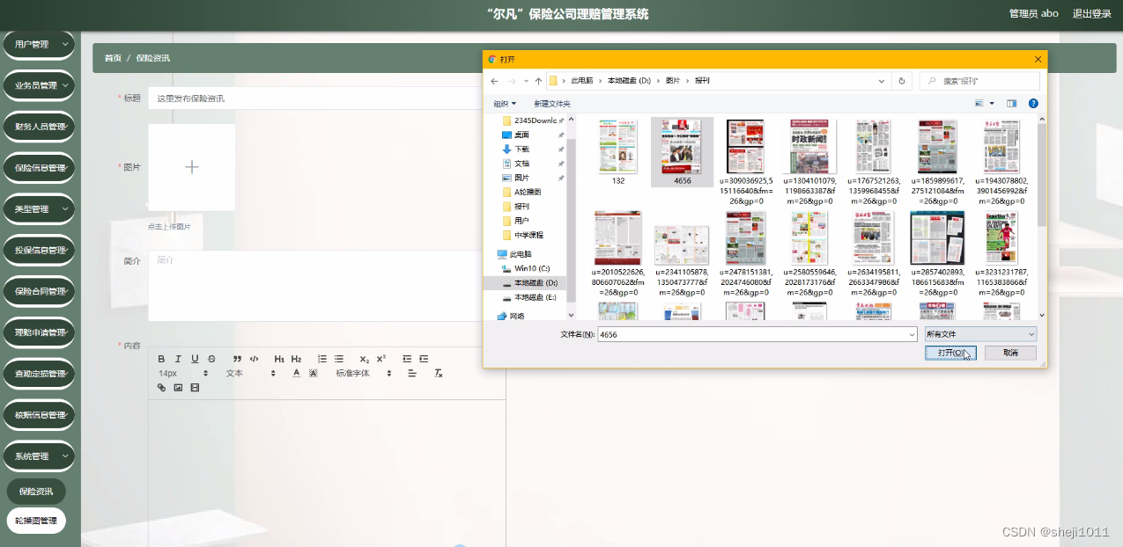Go up one folder level in dialog
This screenshot has height=547, width=1123.
(538, 81)
